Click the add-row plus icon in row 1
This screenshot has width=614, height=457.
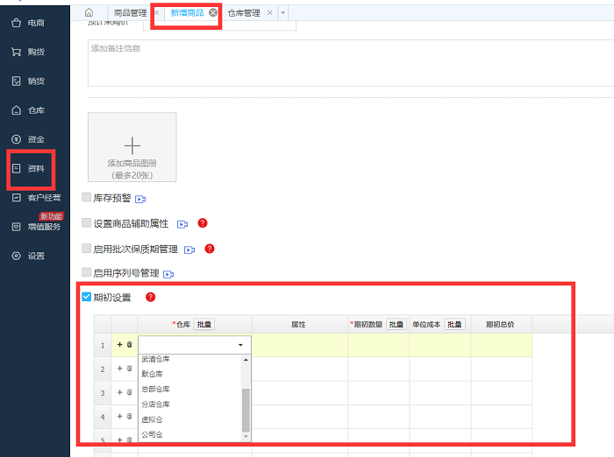[119, 345]
